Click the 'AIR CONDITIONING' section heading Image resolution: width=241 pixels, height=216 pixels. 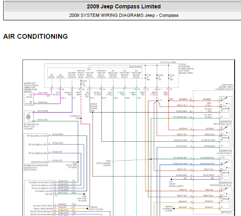(x=36, y=36)
